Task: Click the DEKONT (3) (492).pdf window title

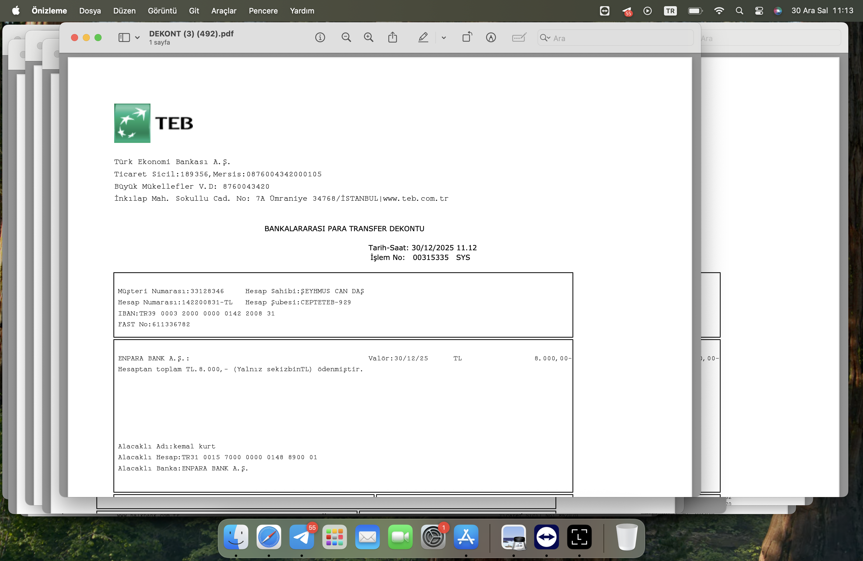Action: click(191, 34)
